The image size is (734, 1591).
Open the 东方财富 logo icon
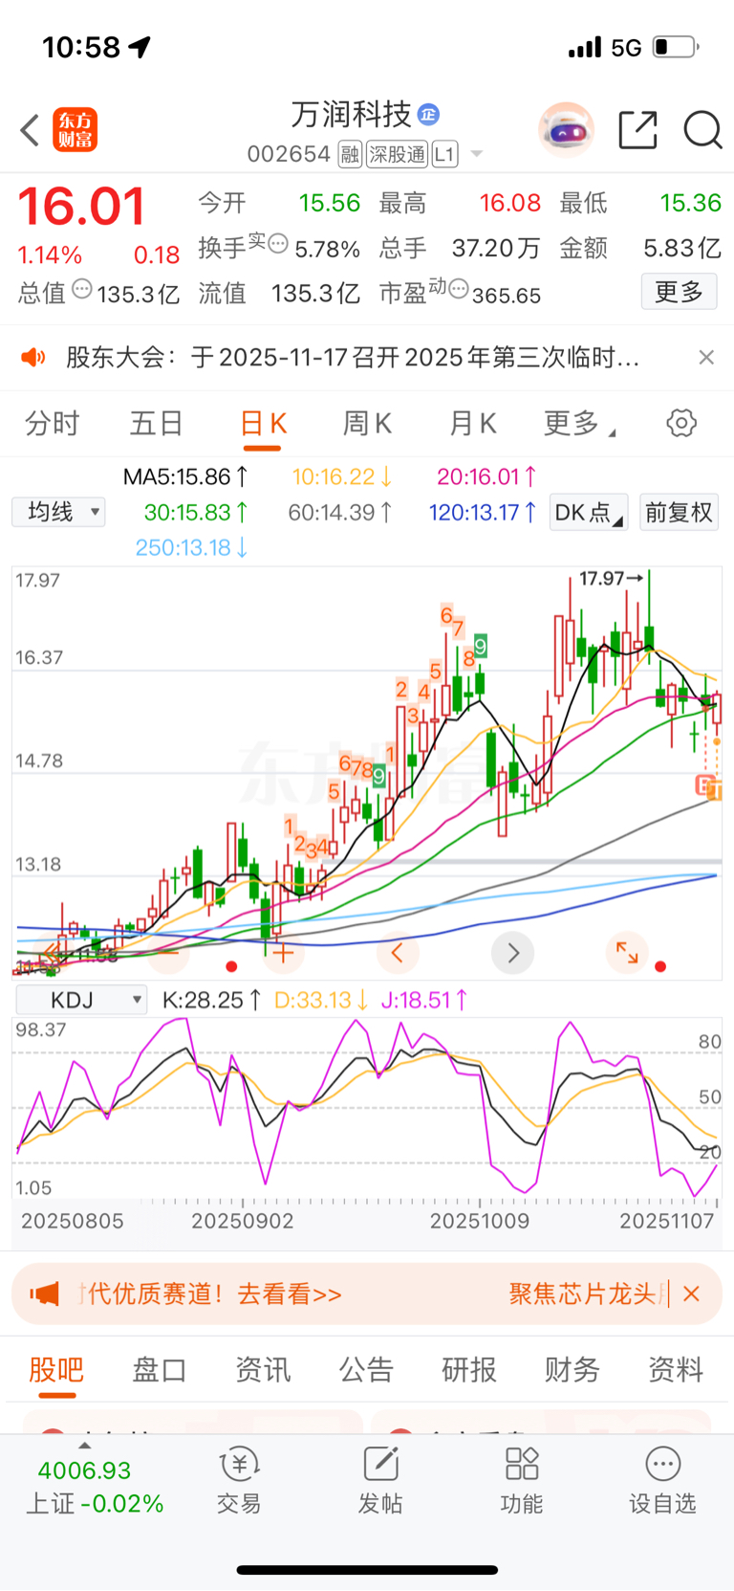pos(75,130)
